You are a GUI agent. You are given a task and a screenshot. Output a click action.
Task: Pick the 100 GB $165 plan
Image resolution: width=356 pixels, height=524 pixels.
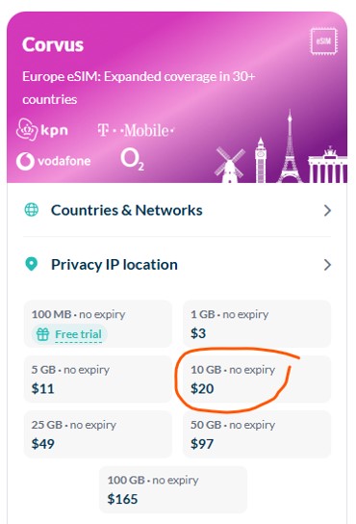[173, 489]
